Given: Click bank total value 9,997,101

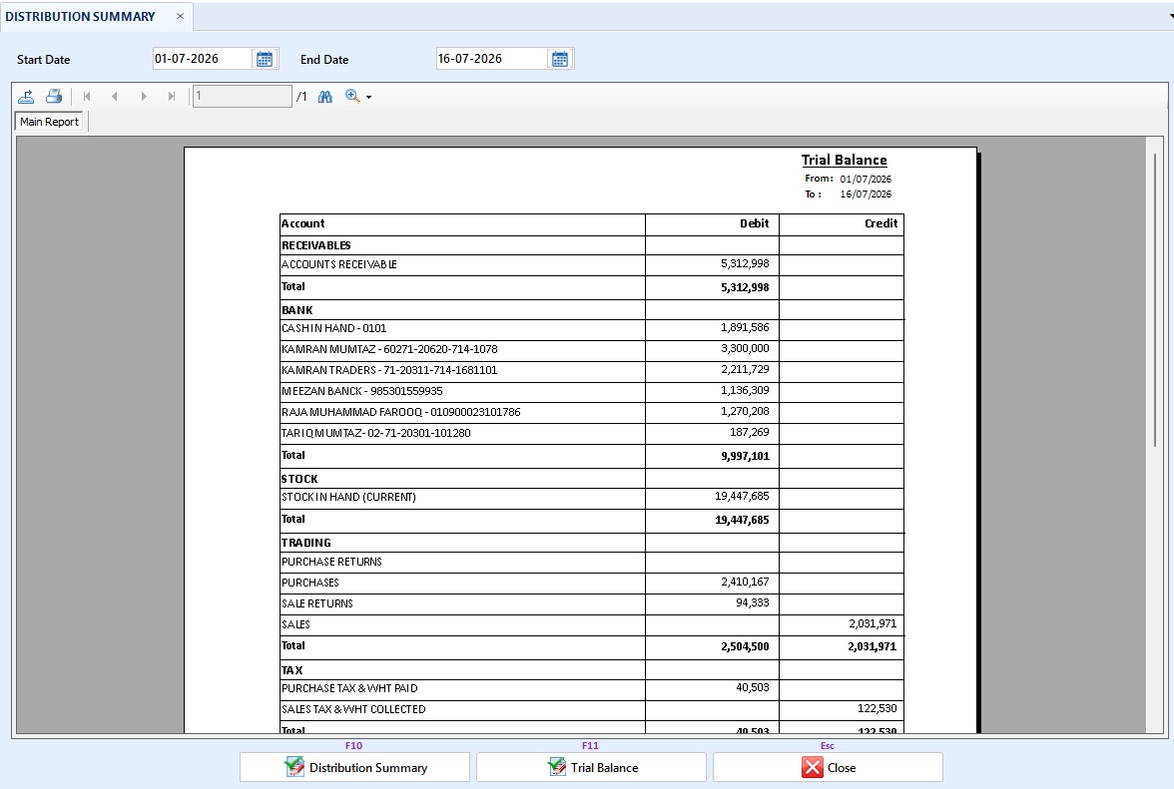Looking at the screenshot, I should [x=745, y=456].
